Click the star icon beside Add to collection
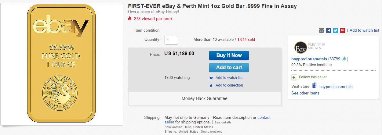Viewport: 382px width, 135px height. click(x=211, y=86)
